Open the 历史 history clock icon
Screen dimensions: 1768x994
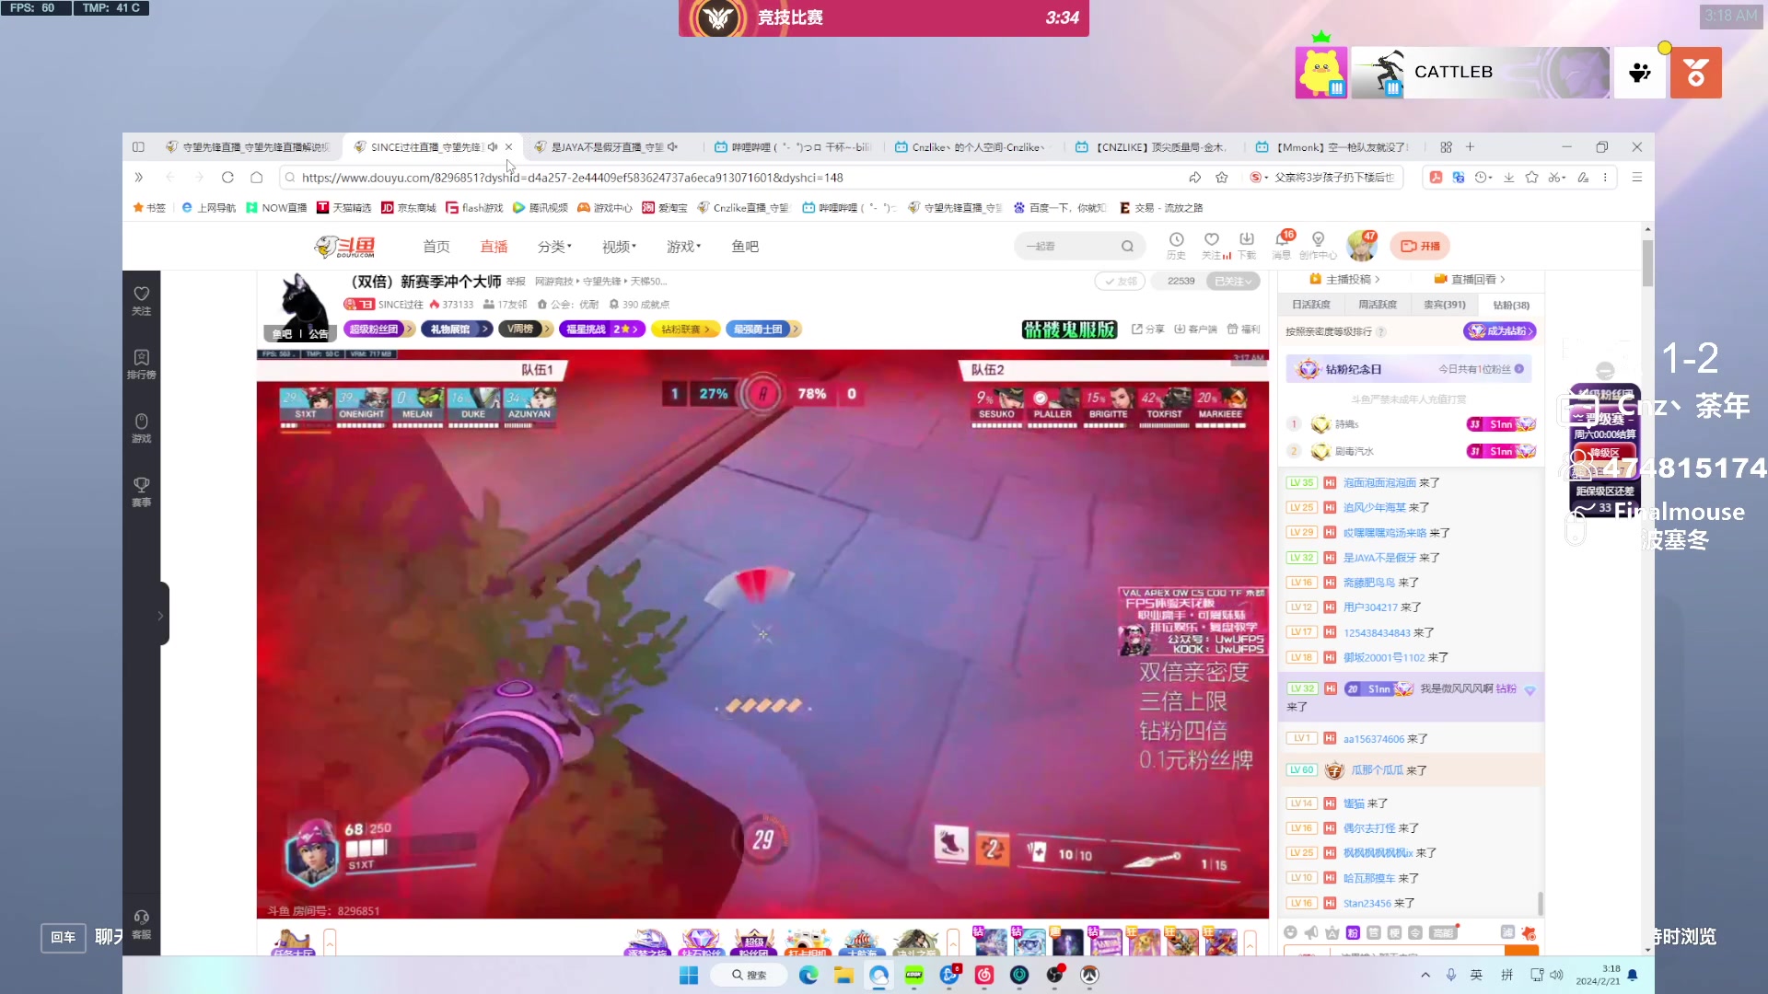tap(1176, 240)
